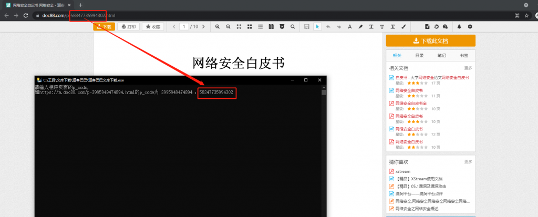Select the brush drawing tool
The image size is (538, 217).
pyautogui.click(x=403, y=27)
